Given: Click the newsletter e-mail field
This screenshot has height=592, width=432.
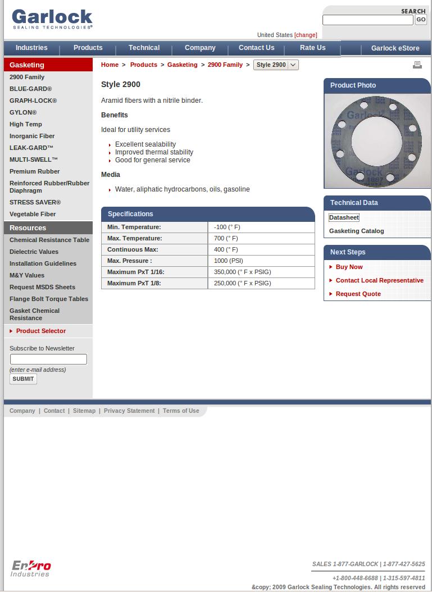Looking at the screenshot, I should [x=48, y=359].
